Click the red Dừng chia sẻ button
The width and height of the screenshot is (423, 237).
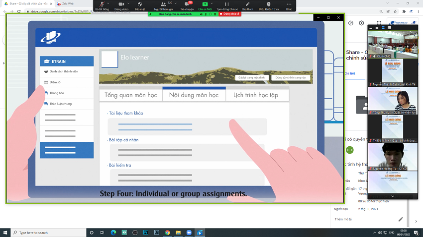click(230, 14)
